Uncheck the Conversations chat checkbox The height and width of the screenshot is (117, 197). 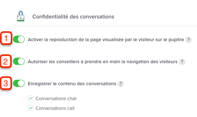tap(30, 98)
